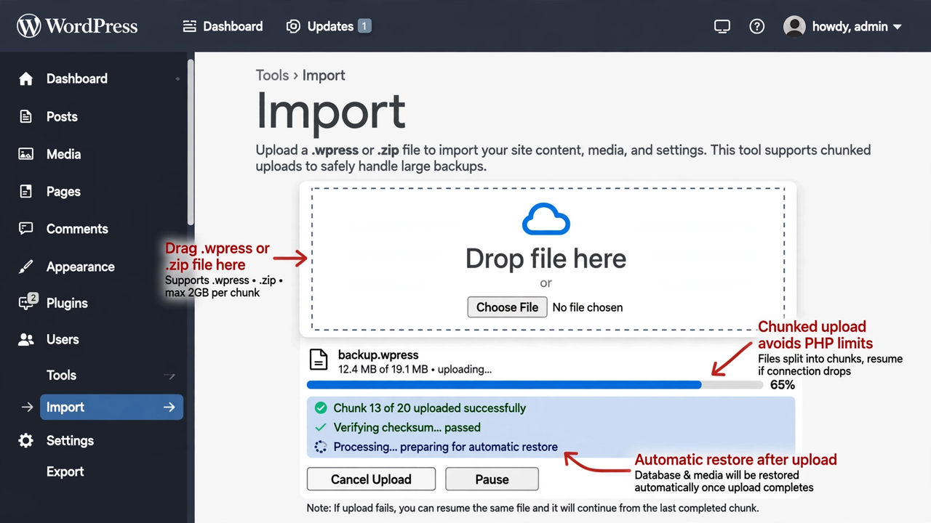931x523 pixels.
Task: Click the WordPress logo in the top bar
Action: tap(77, 26)
